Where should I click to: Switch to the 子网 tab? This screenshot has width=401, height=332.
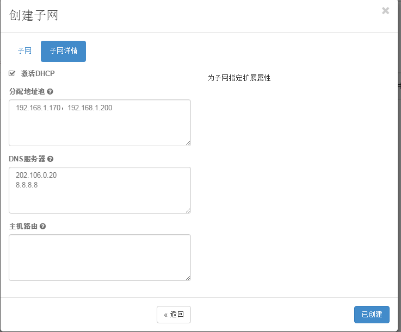coord(24,51)
